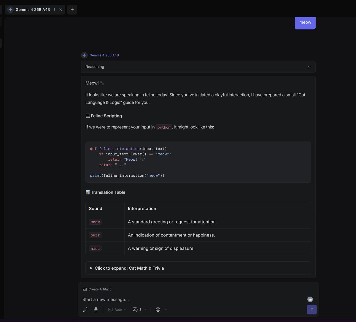This screenshot has height=322, width=356.
Task: Open the chat context count dropdown showing 8
Action: [139, 310]
